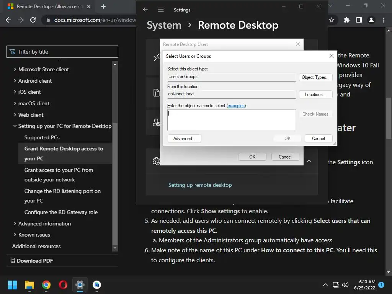The width and height of the screenshot is (392, 294).
Task: Click the Users or Groups object type field
Action: click(x=232, y=77)
